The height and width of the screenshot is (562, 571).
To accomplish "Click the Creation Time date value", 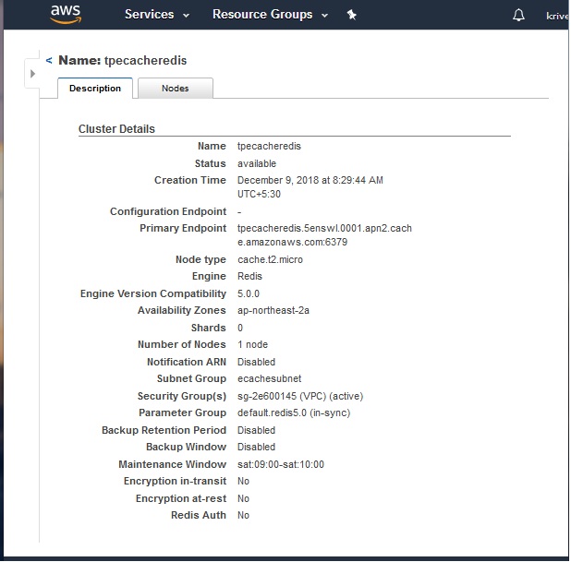I will 310,180.
